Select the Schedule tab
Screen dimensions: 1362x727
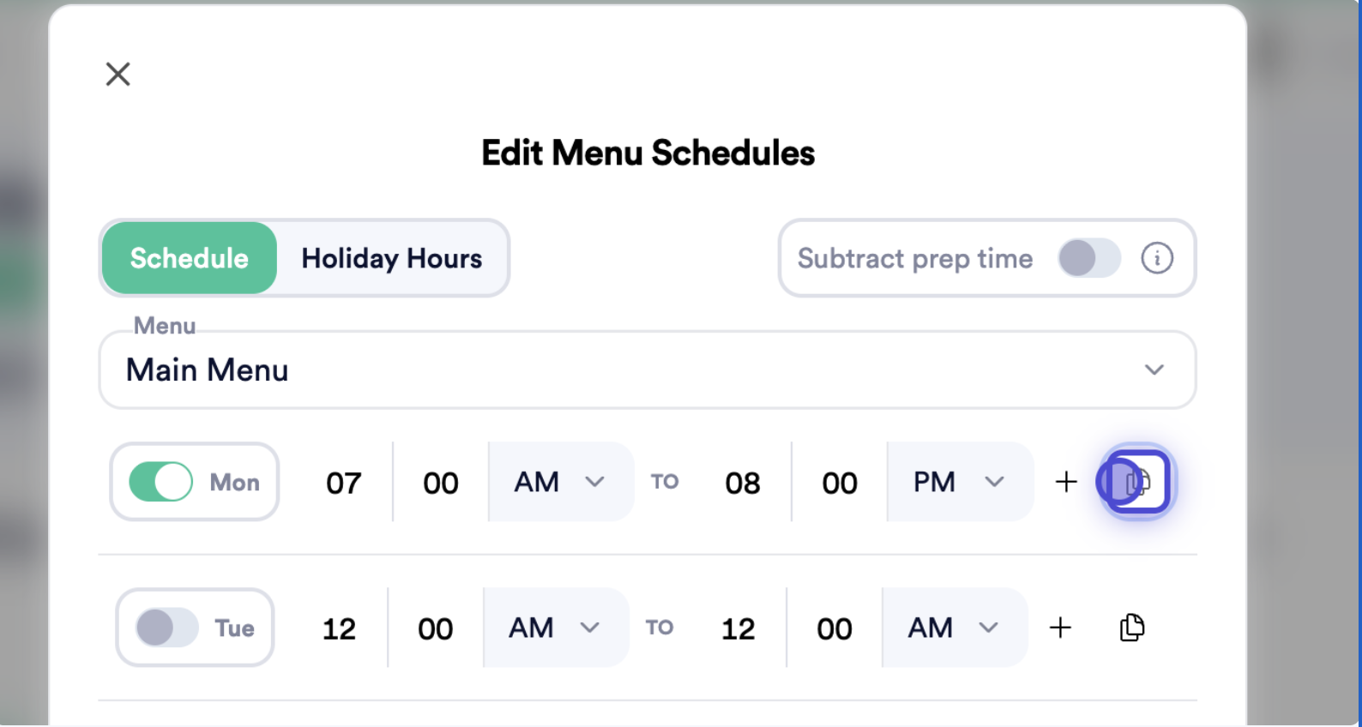(x=190, y=258)
